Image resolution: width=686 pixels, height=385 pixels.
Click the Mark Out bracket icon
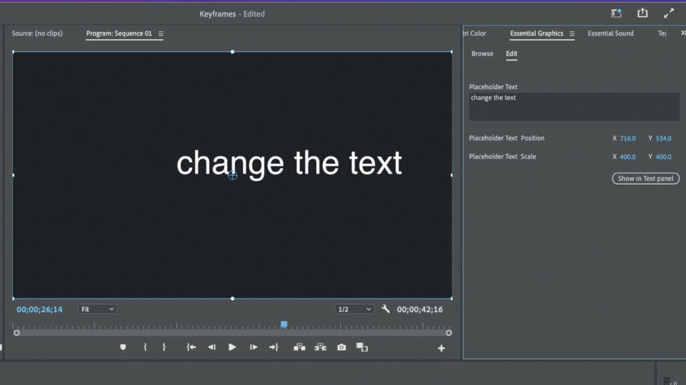pos(164,348)
